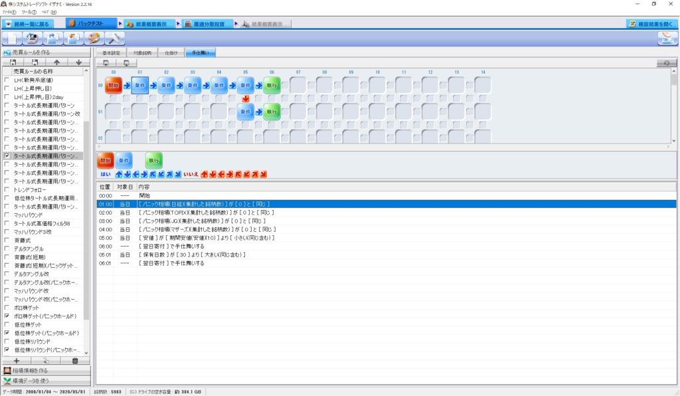Switch to the 仕掛け tab

tap(171, 52)
